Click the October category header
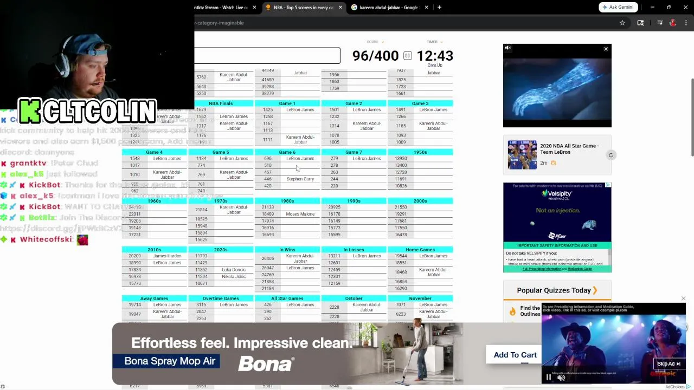The height and width of the screenshot is (390, 694). pos(354,298)
